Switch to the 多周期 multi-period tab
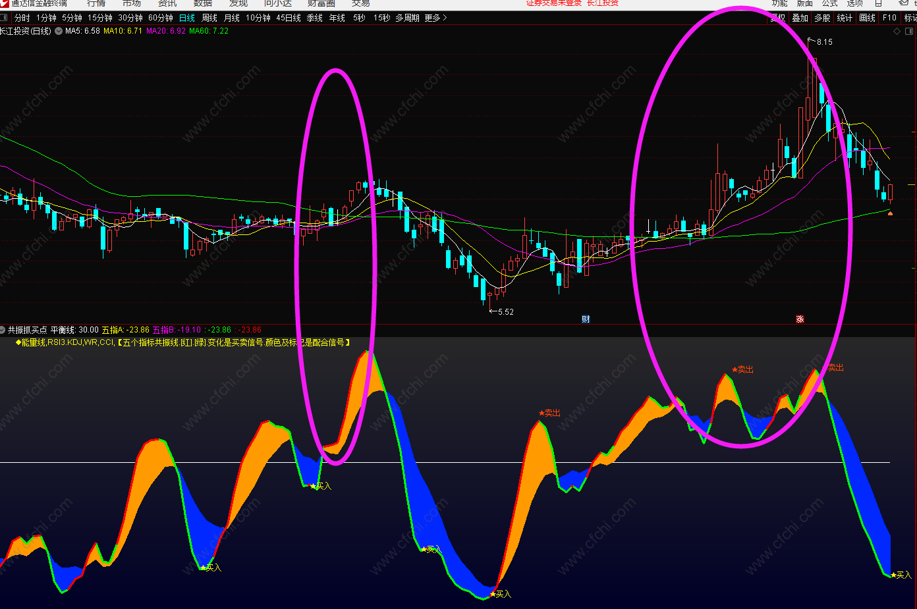The height and width of the screenshot is (609, 917). pos(407,18)
